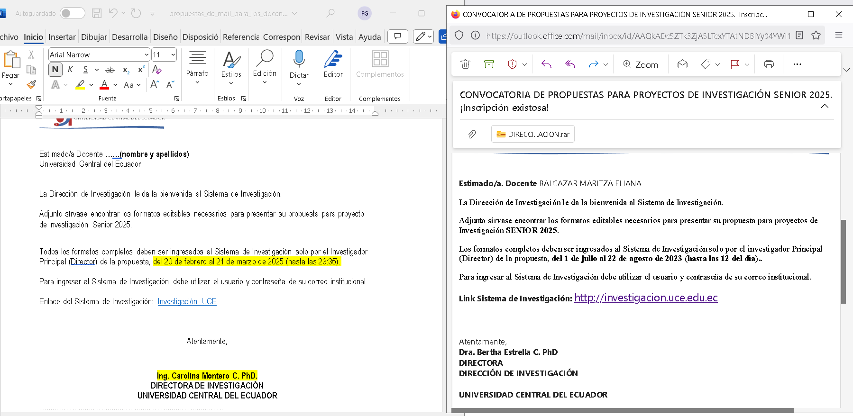Switch to the Diseño tab

(165, 36)
